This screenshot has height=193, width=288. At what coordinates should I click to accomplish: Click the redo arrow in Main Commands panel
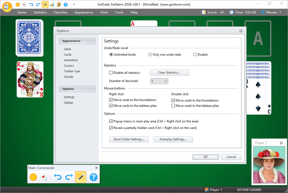[x=69, y=177]
